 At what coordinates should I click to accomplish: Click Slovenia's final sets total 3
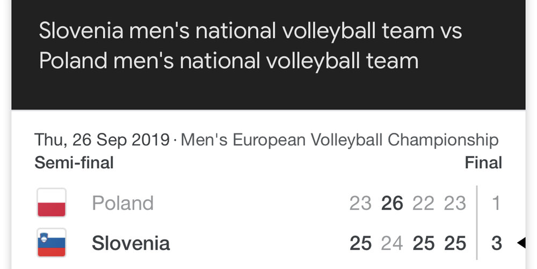496,243
